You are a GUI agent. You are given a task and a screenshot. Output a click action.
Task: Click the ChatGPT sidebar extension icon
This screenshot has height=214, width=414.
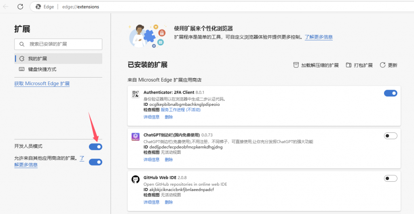[x=135, y=137]
